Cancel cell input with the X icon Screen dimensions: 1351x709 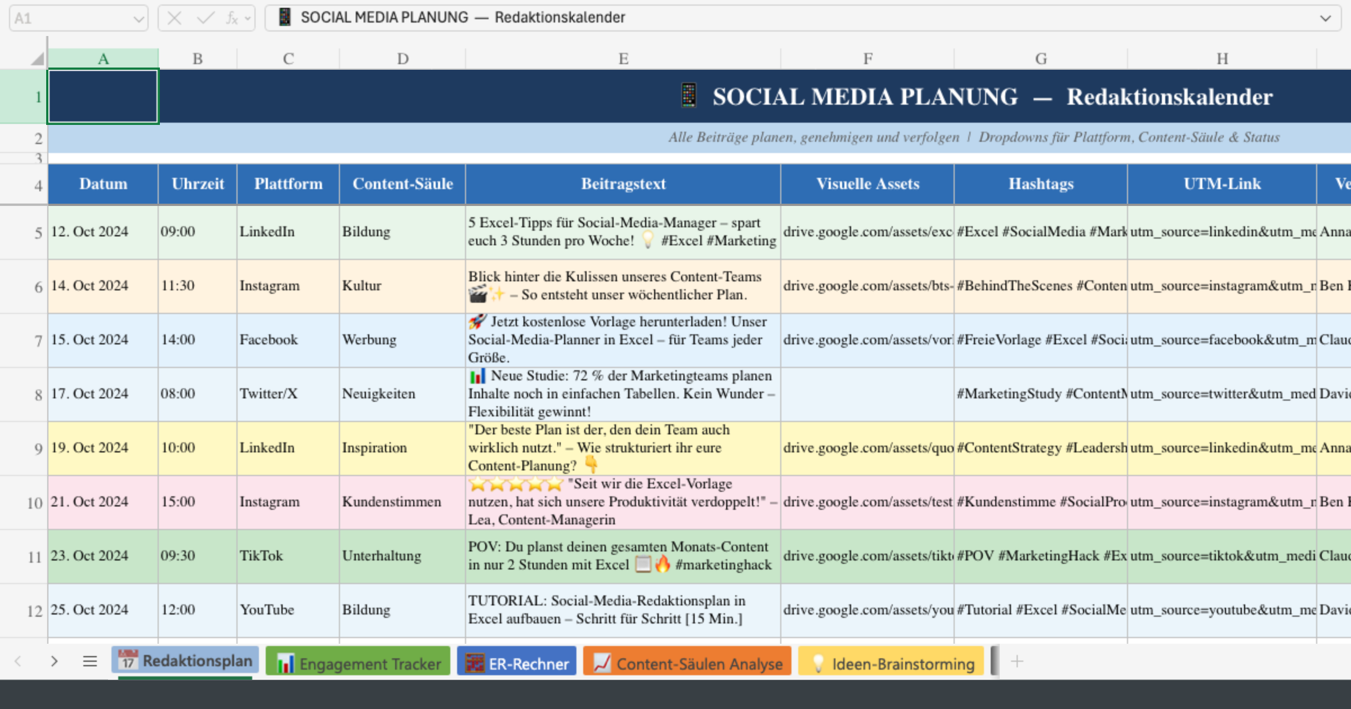pos(175,17)
